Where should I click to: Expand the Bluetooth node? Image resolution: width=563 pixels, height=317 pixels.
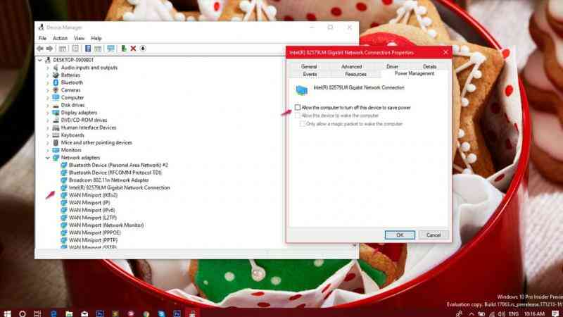48,82
